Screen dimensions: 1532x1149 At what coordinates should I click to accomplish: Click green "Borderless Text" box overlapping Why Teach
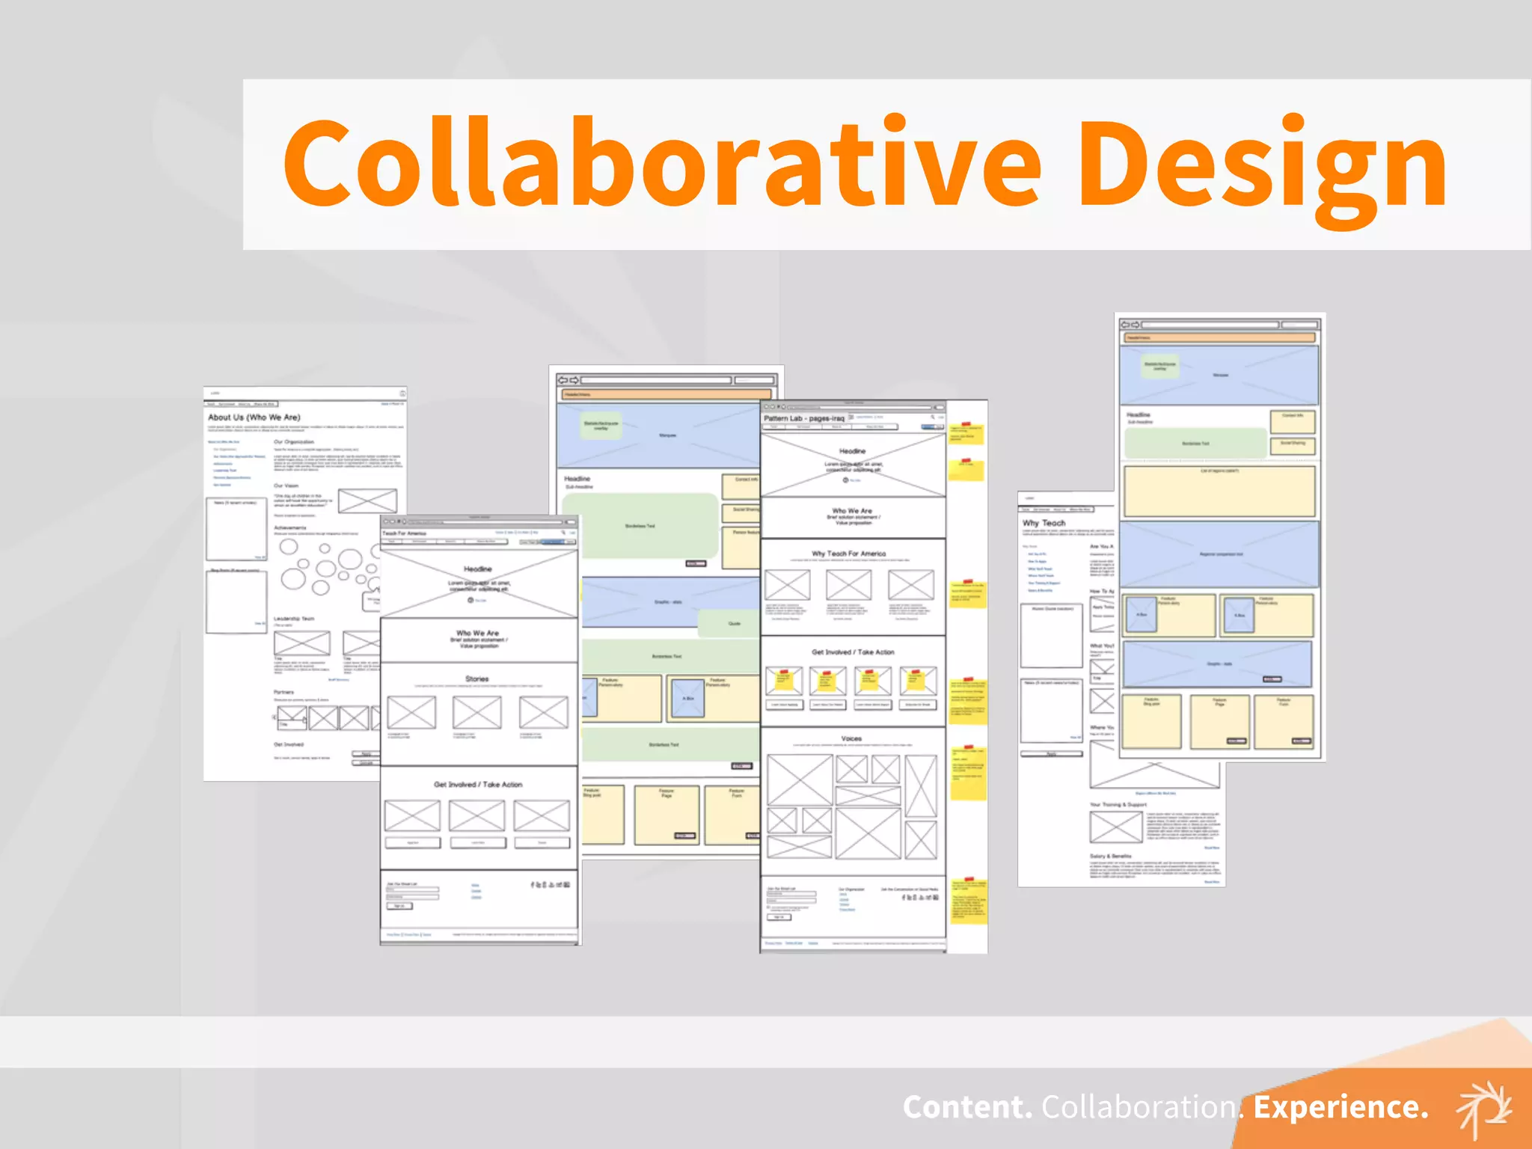pyautogui.click(x=1195, y=444)
